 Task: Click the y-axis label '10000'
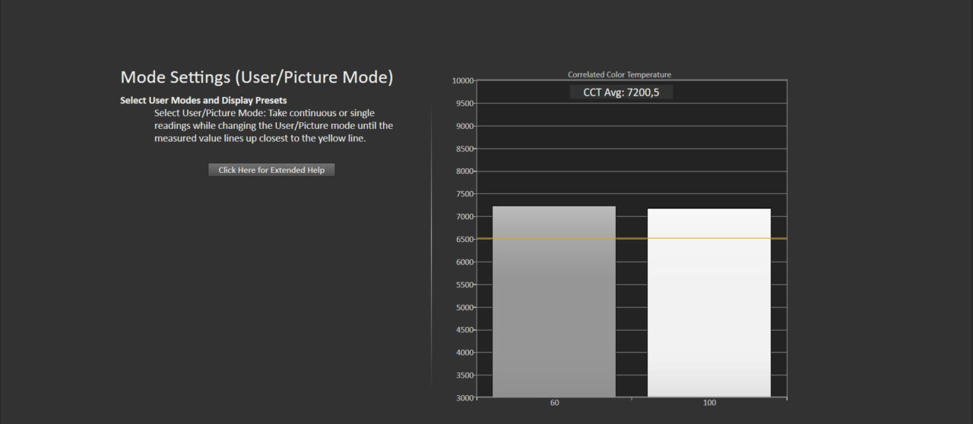(462, 80)
